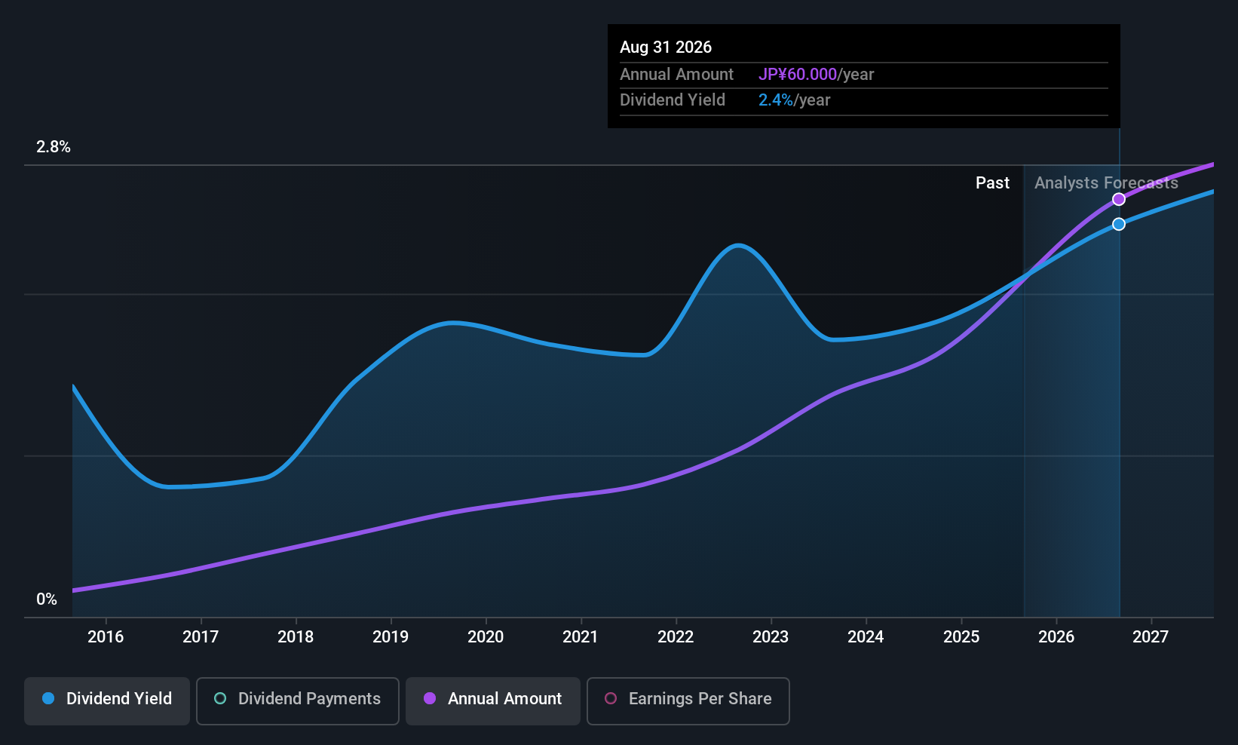Click the Analysts Forecasts region label
This screenshot has width=1238, height=745.
click(x=1106, y=183)
